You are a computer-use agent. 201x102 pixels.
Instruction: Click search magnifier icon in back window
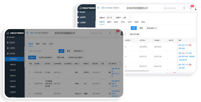(x=184, y=8)
